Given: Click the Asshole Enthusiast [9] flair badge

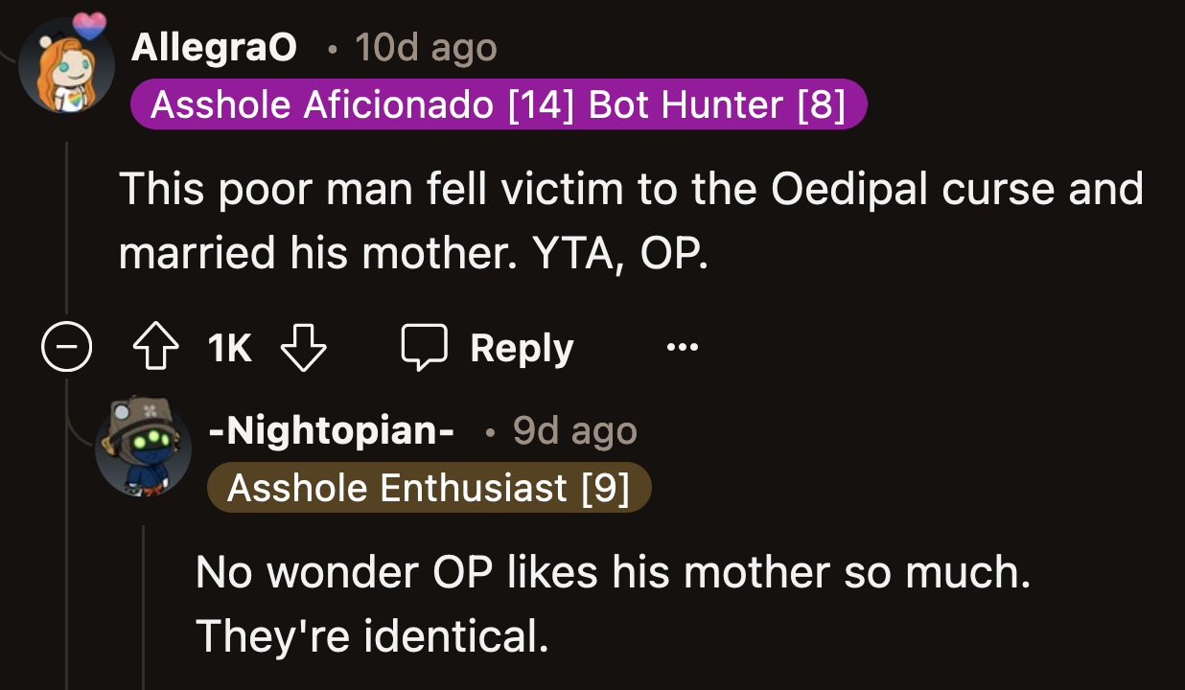Looking at the screenshot, I should [x=429, y=487].
